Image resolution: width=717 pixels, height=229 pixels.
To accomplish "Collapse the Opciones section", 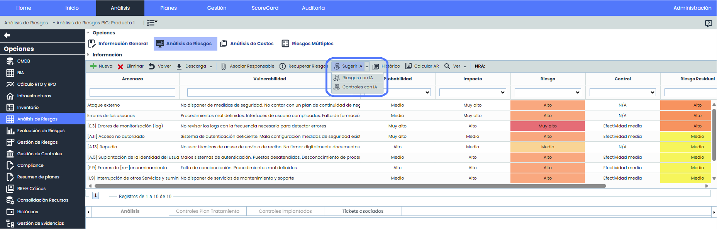I will (88, 33).
